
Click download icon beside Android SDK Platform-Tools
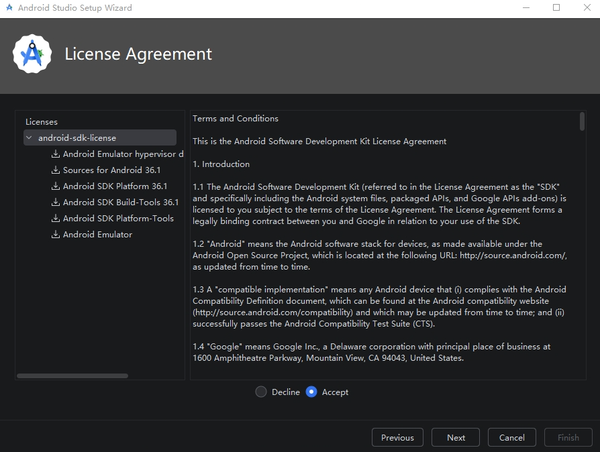click(56, 218)
